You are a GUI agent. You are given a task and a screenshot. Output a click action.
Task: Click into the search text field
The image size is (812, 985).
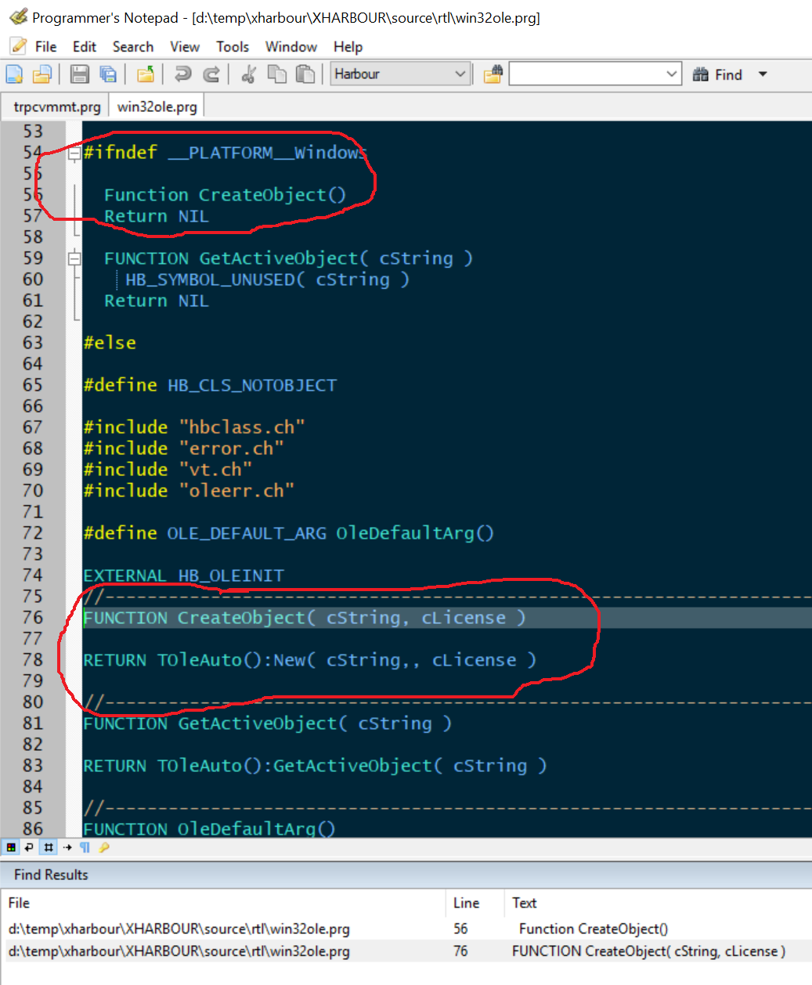coord(586,74)
